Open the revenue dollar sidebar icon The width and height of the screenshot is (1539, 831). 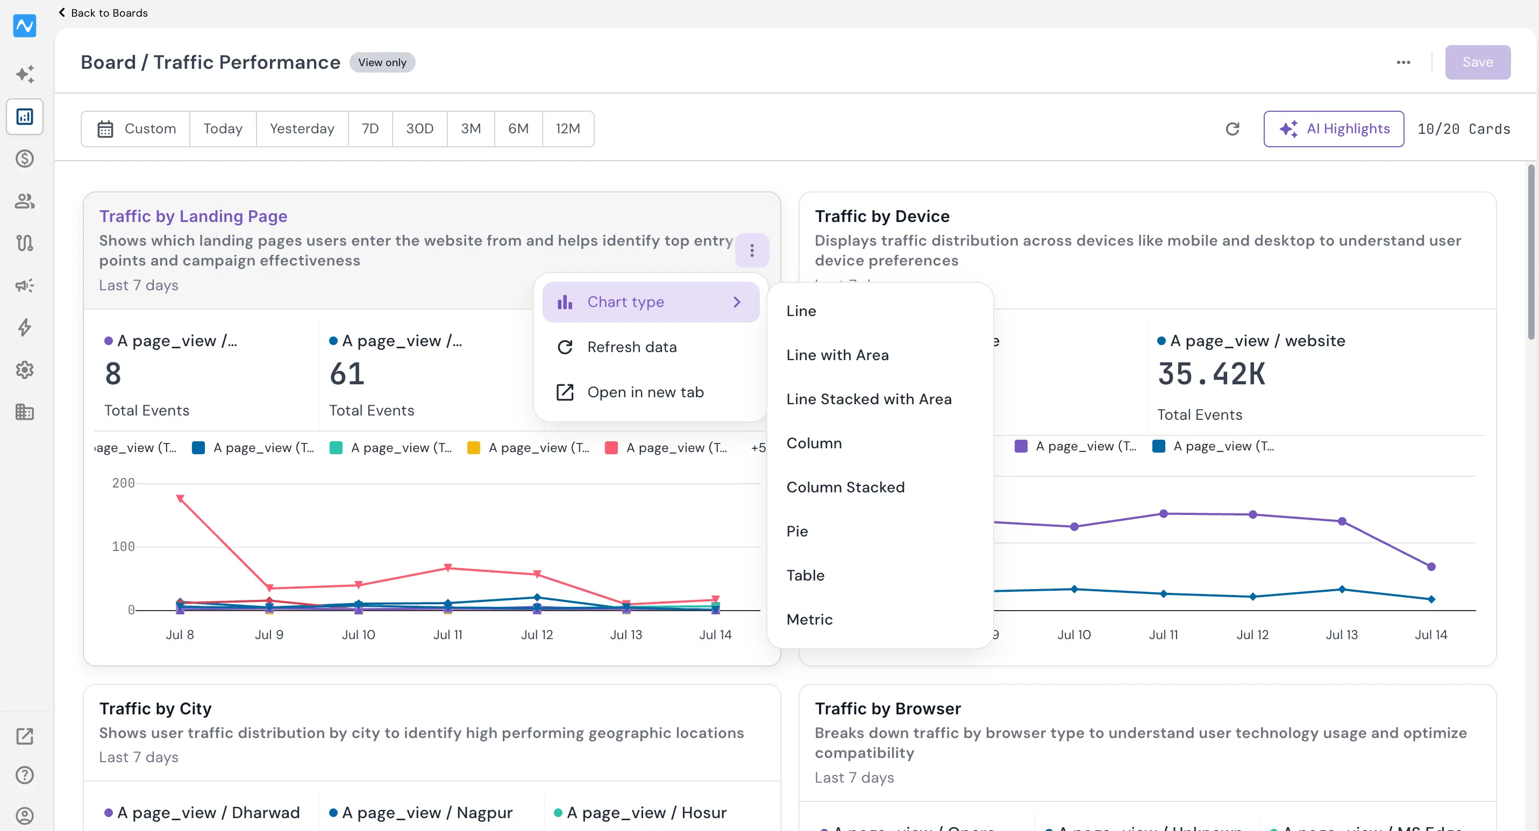click(x=25, y=158)
